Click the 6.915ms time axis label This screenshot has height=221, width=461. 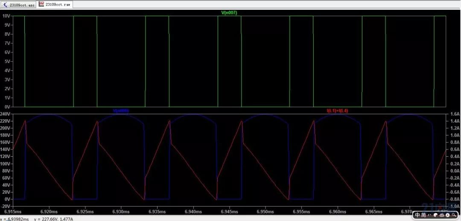[13, 211]
